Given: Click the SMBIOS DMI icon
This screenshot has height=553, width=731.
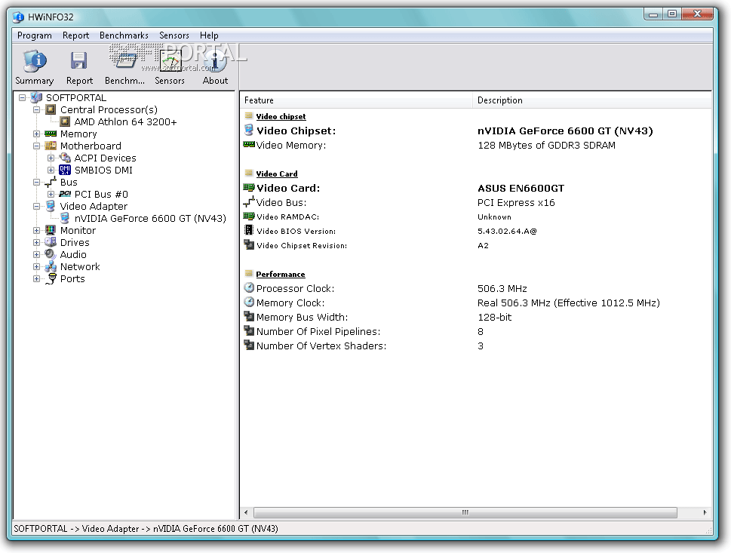Looking at the screenshot, I should (65, 171).
